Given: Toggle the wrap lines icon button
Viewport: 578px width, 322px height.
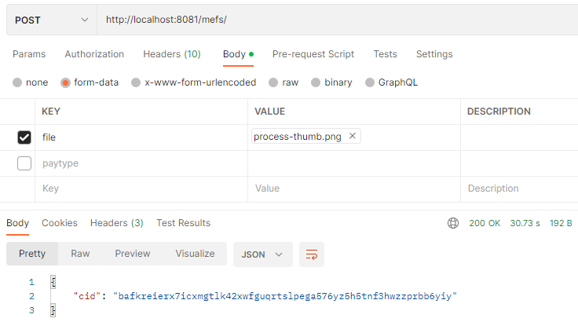Looking at the screenshot, I should coord(312,254).
